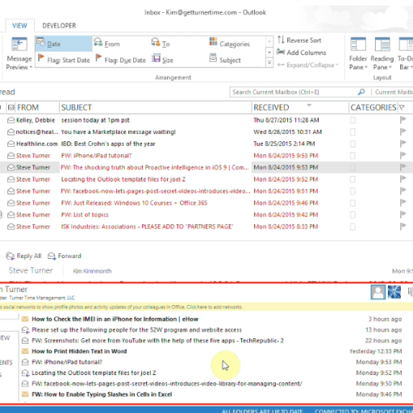Click 'Tue 8/25/2015 2:14 PM' received date
Image resolution: width=413 pixels, height=413 pixels.
pos(284,144)
